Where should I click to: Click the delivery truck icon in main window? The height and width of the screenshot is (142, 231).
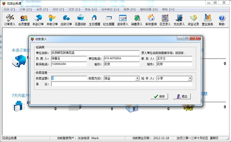(19, 61)
